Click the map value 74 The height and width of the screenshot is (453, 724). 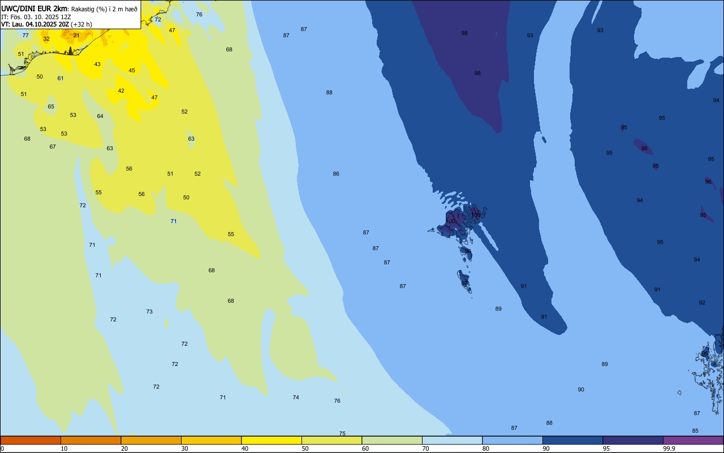pyautogui.click(x=296, y=398)
